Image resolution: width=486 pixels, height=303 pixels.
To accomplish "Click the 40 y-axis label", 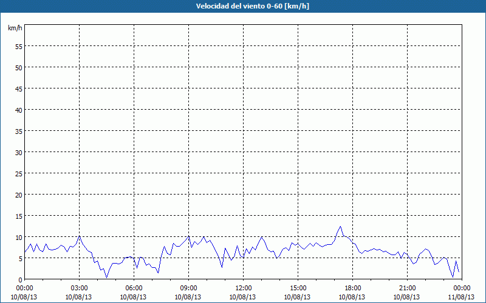I will [x=19, y=110].
